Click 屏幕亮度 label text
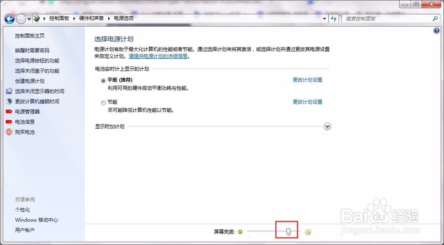This screenshot has width=444, height=245. click(x=224, y=232)
